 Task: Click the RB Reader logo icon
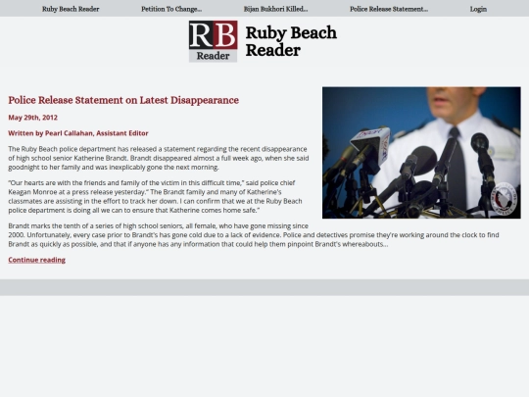tap(213, 41)
